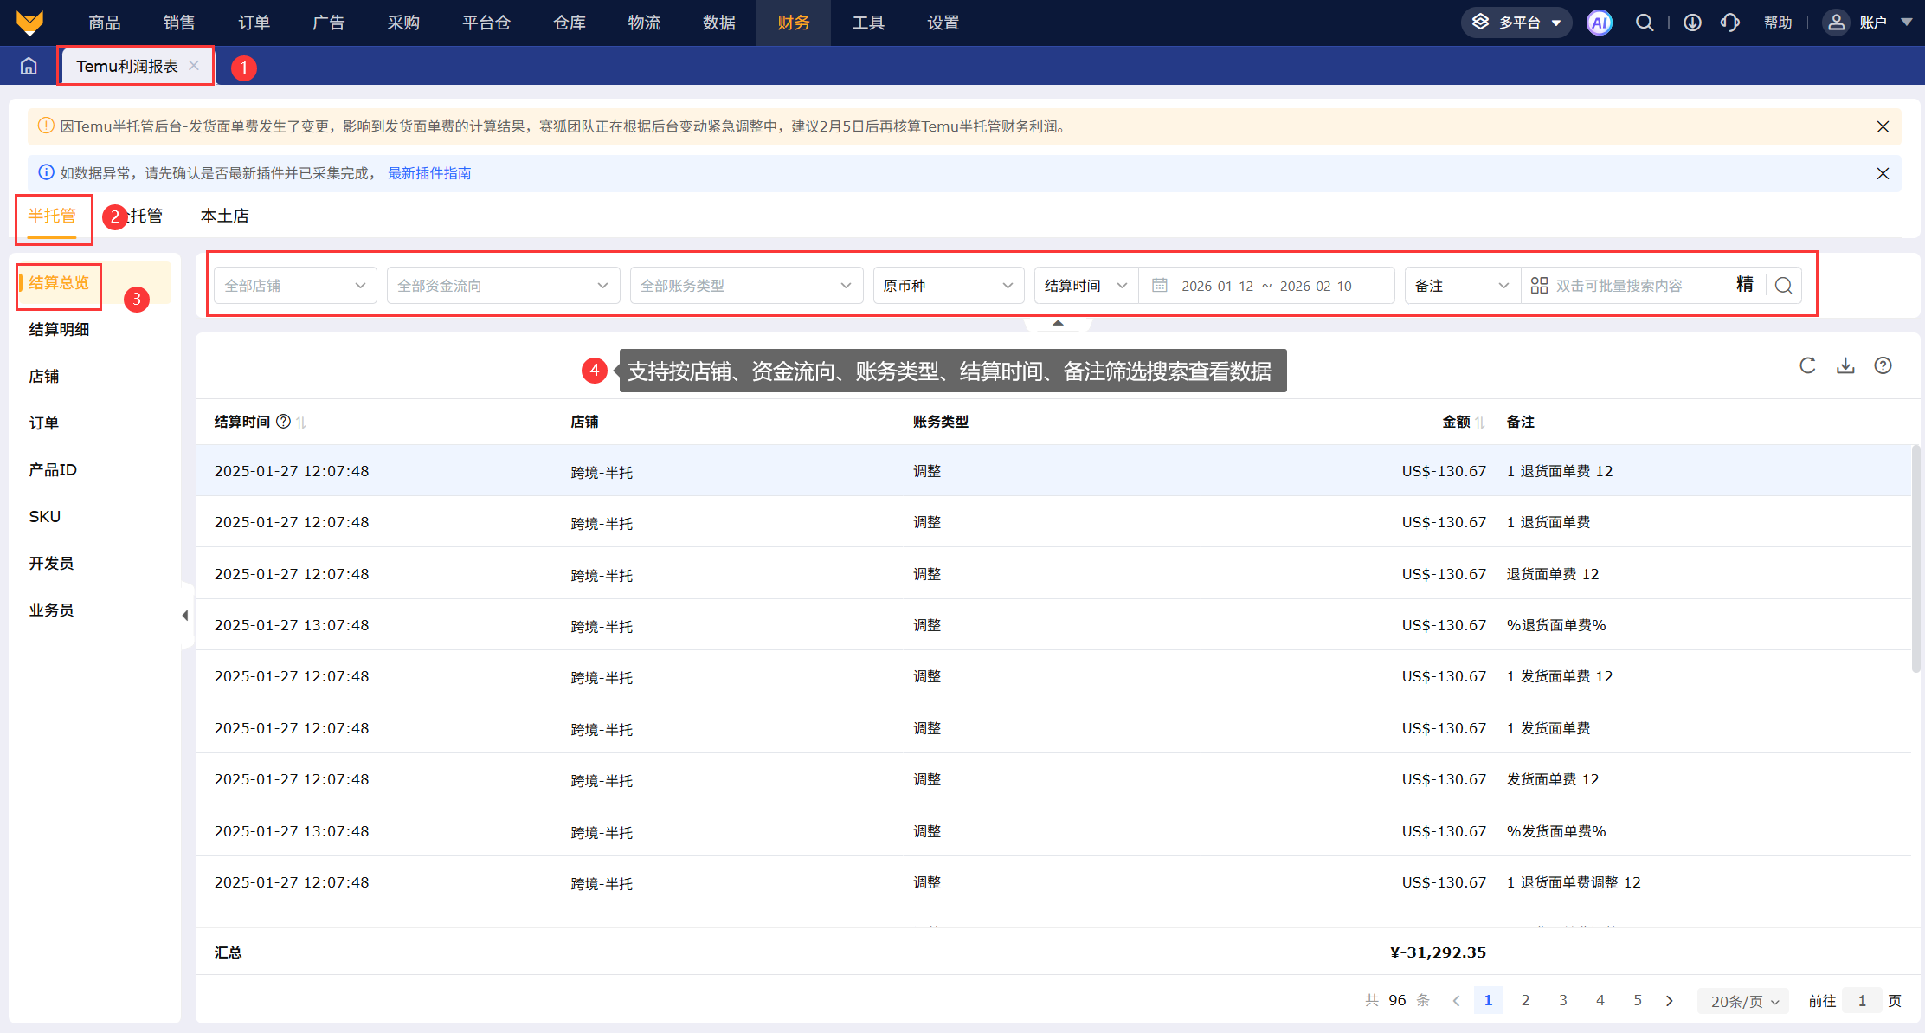
Task: Click the filter search magnifier button
Action: click(x=1783, y=286)
